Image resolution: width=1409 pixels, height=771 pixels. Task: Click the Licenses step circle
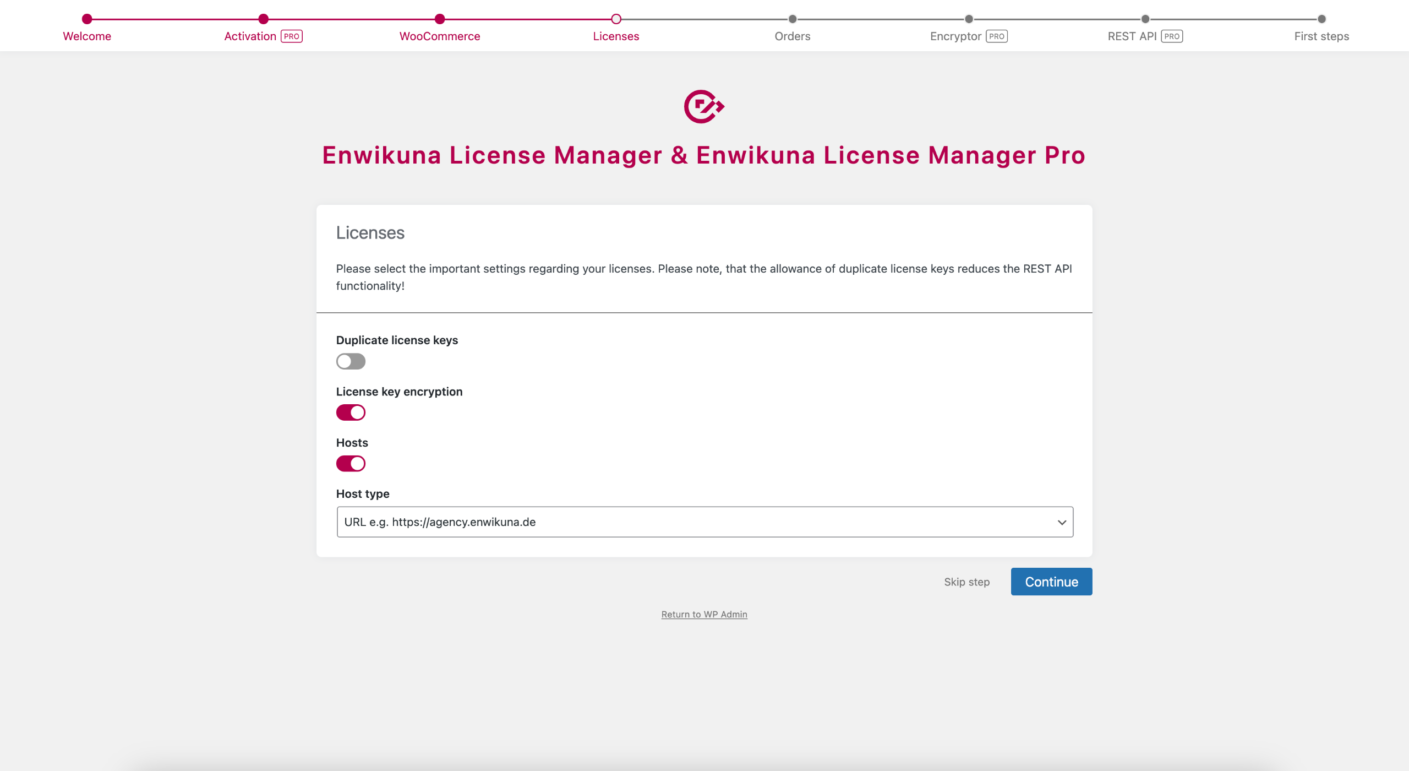point(616,19)
